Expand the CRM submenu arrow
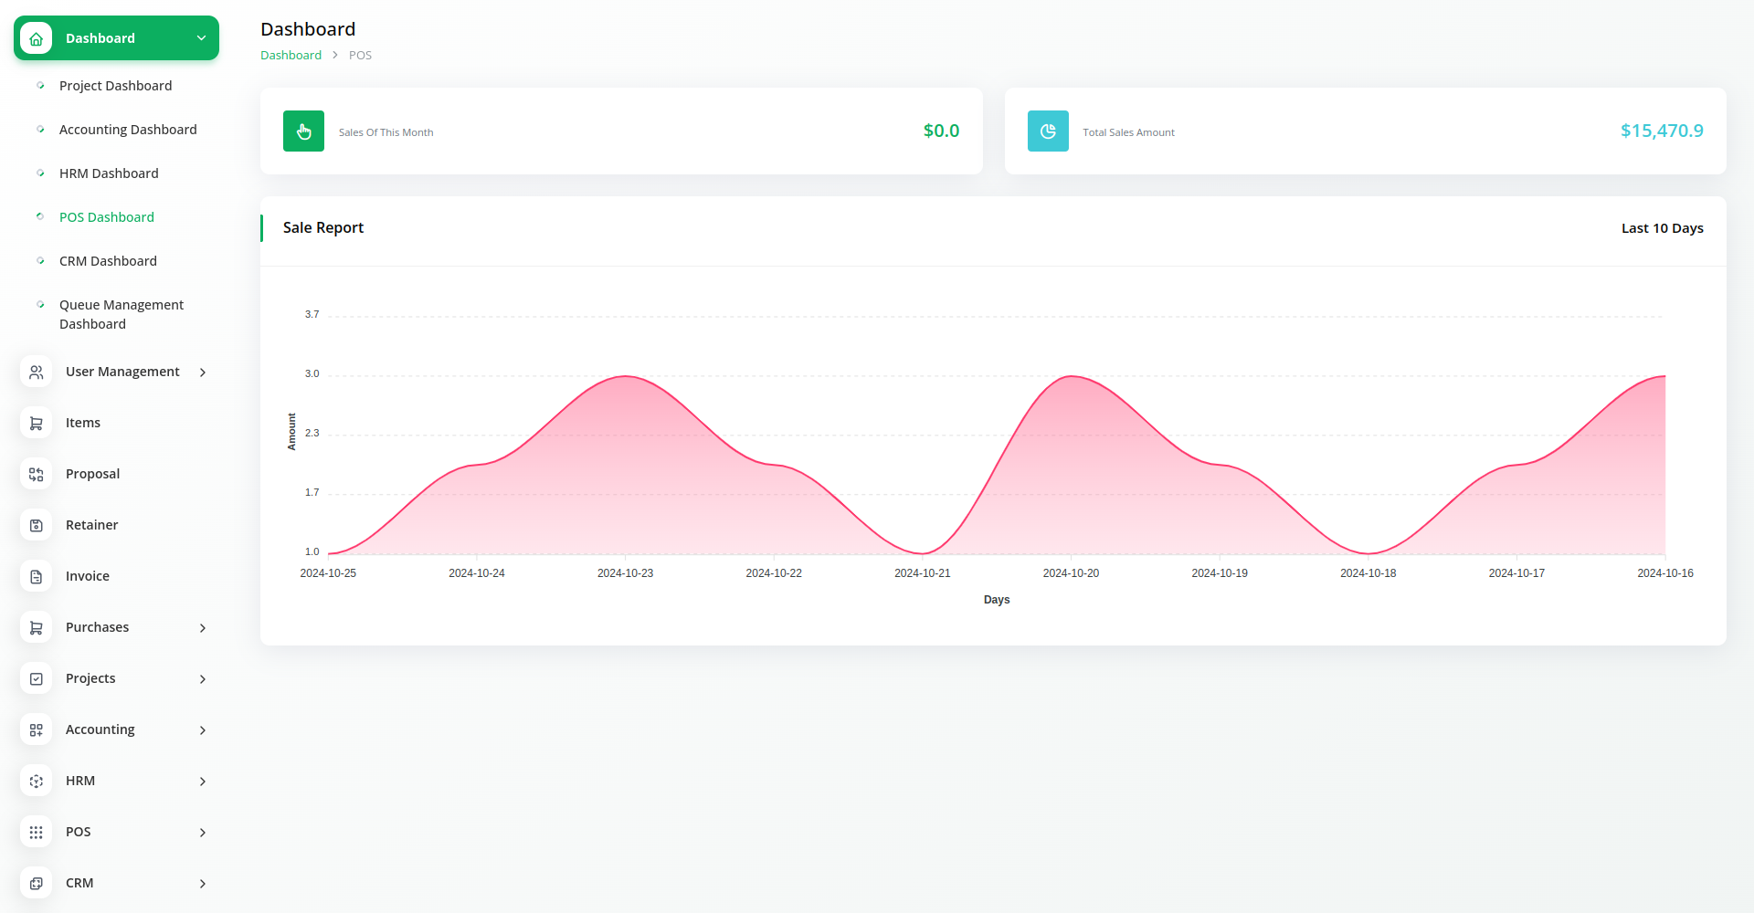Screen dimensions: 1754x913 click(x=203, y=884)
